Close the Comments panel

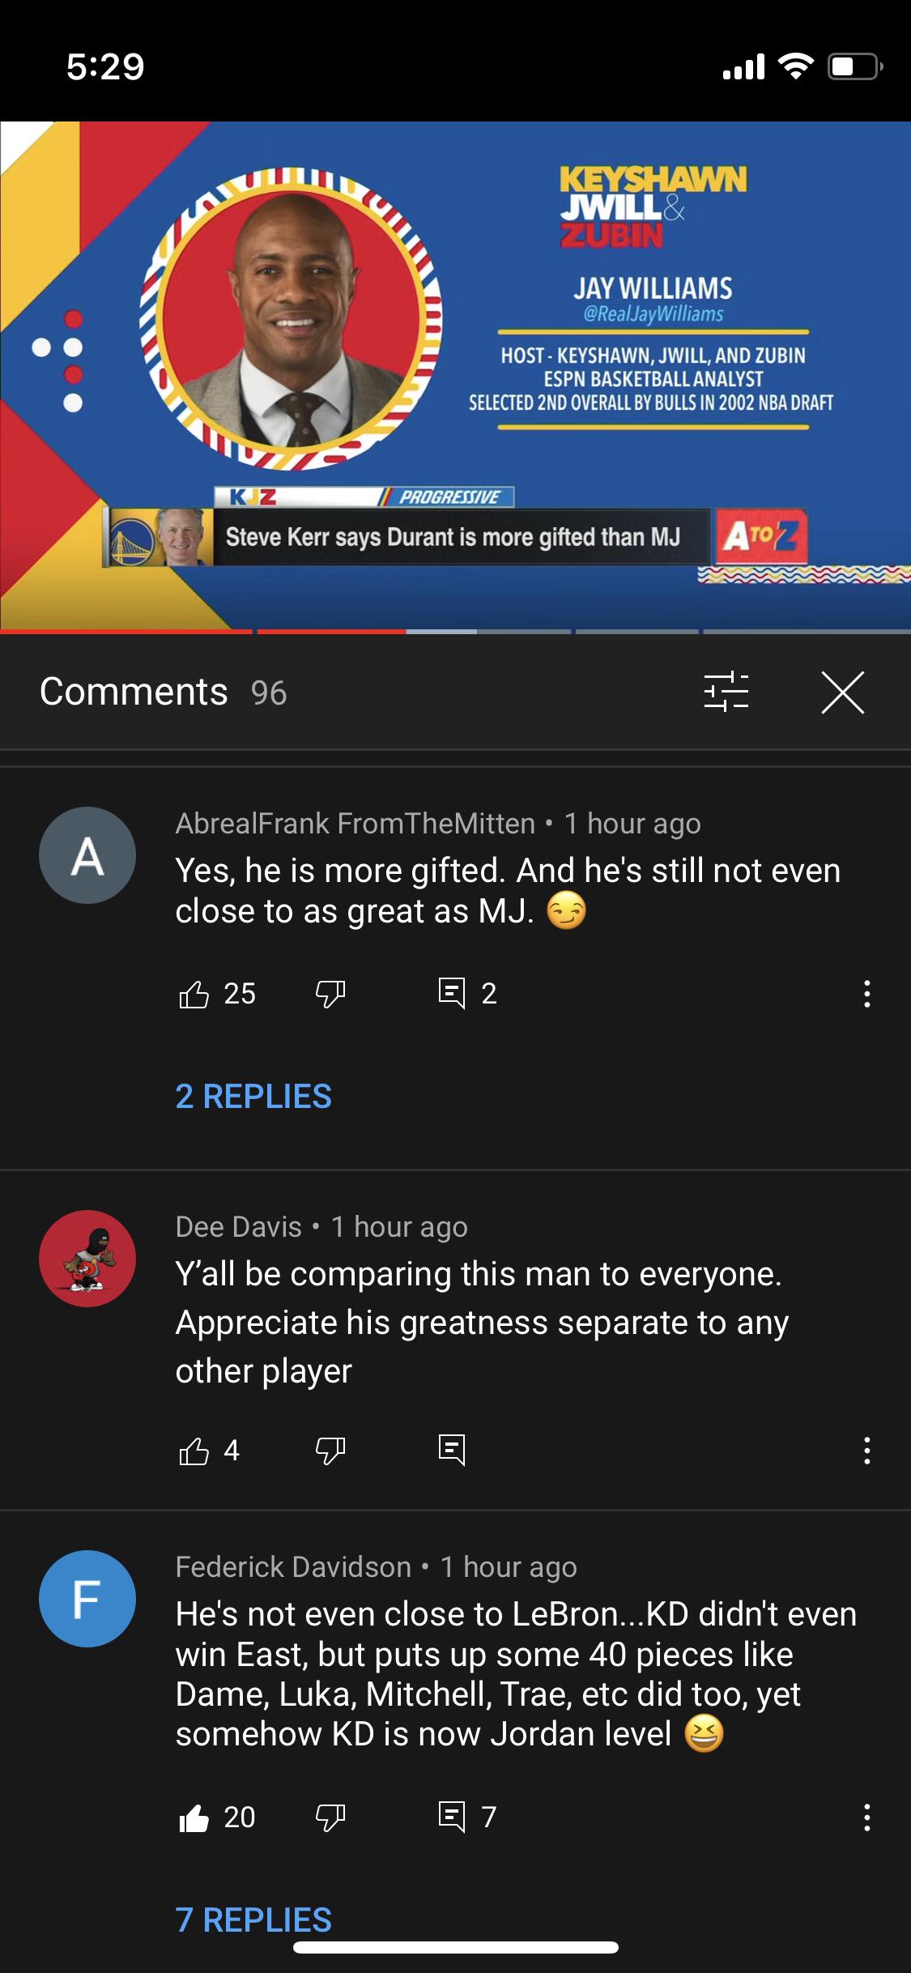(842, 692)
